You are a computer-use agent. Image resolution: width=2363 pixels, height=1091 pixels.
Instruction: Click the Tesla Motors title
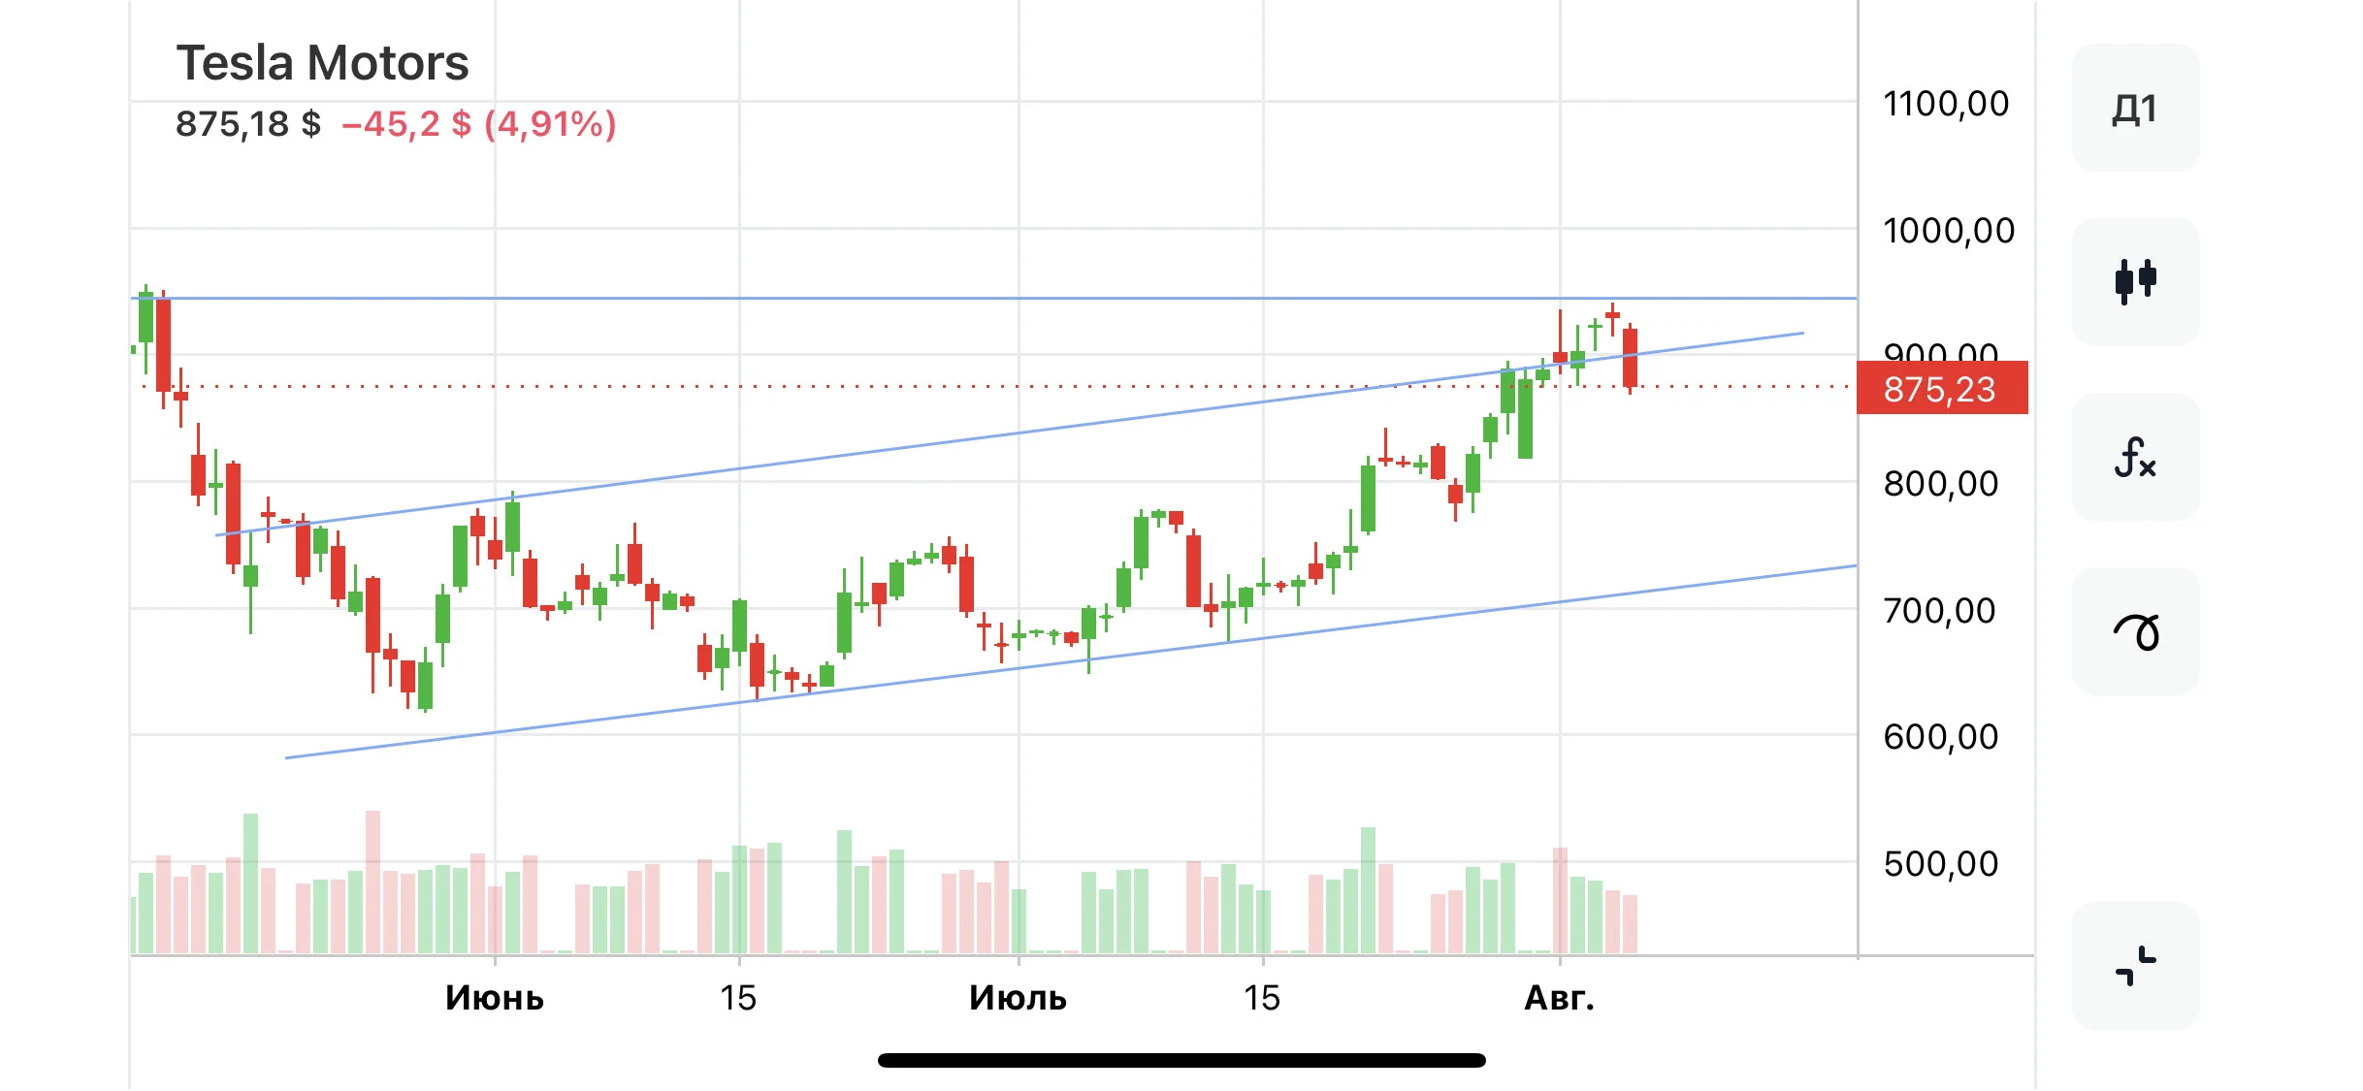[322, 63]
